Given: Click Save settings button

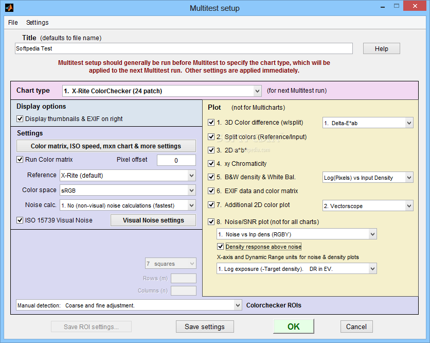Looking at the screenshot, I should (x=205, y=327).
